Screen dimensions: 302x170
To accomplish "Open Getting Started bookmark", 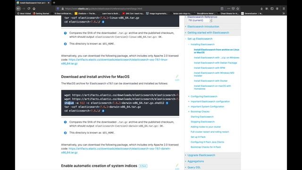I will (41, 14).
